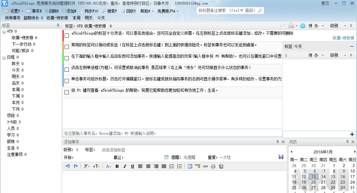Expand the double chevron in the 今天 panel
The height and width of the screenshot is (193, 357).
(x=351, y=55)
